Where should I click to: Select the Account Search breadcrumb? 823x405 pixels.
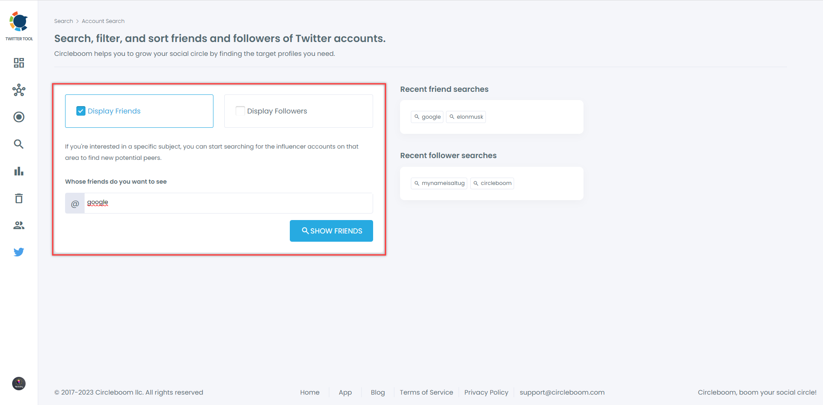tap(103, 21)
